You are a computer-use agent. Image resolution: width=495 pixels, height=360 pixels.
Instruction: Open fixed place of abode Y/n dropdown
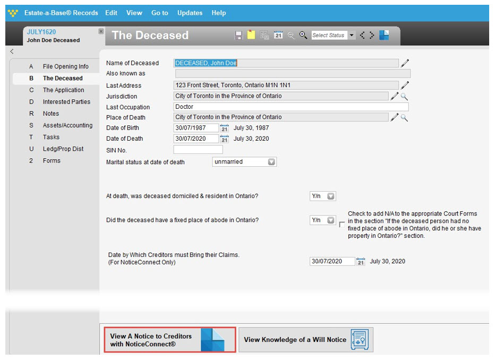pyautogui.click(x=322, y=220)
